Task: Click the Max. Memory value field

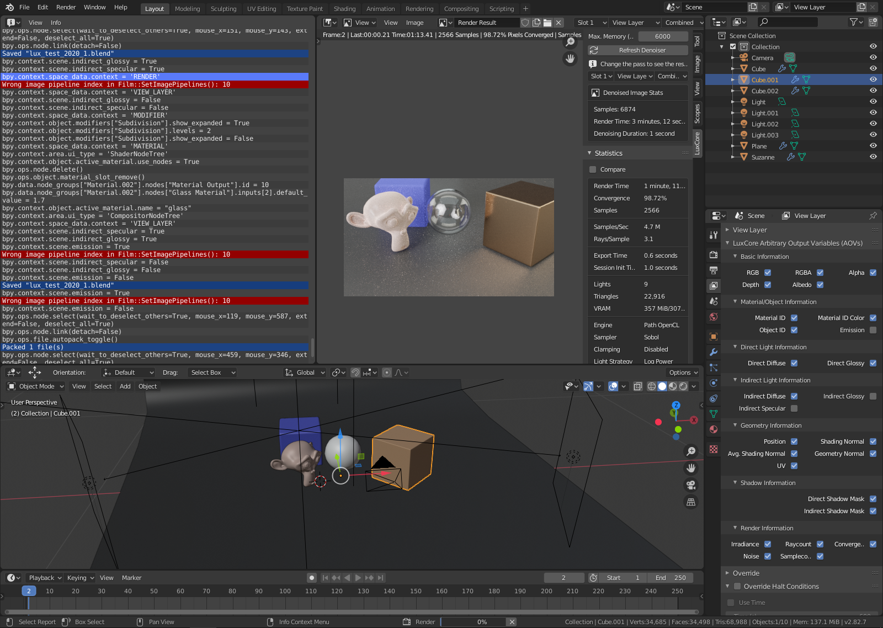Action: click(662, 36)
